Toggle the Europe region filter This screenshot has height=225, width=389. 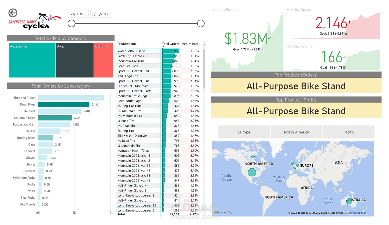click(244, 132)
